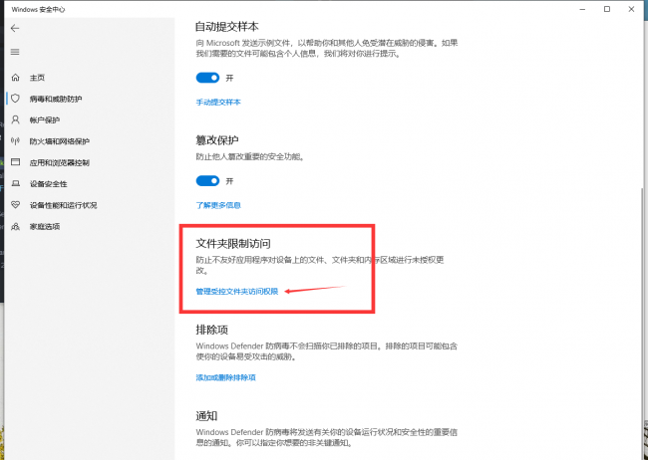Viewport: 648px width, 460px height.
Task: Open 帐户保护 section
Action: [x=45, y=120]
